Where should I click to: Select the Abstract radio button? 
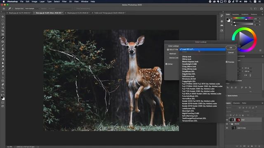(x=168, y=54)
